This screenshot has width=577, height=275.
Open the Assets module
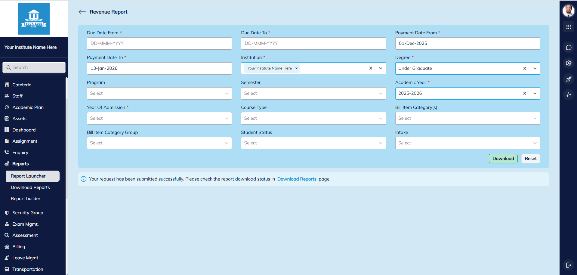(19, 118)
